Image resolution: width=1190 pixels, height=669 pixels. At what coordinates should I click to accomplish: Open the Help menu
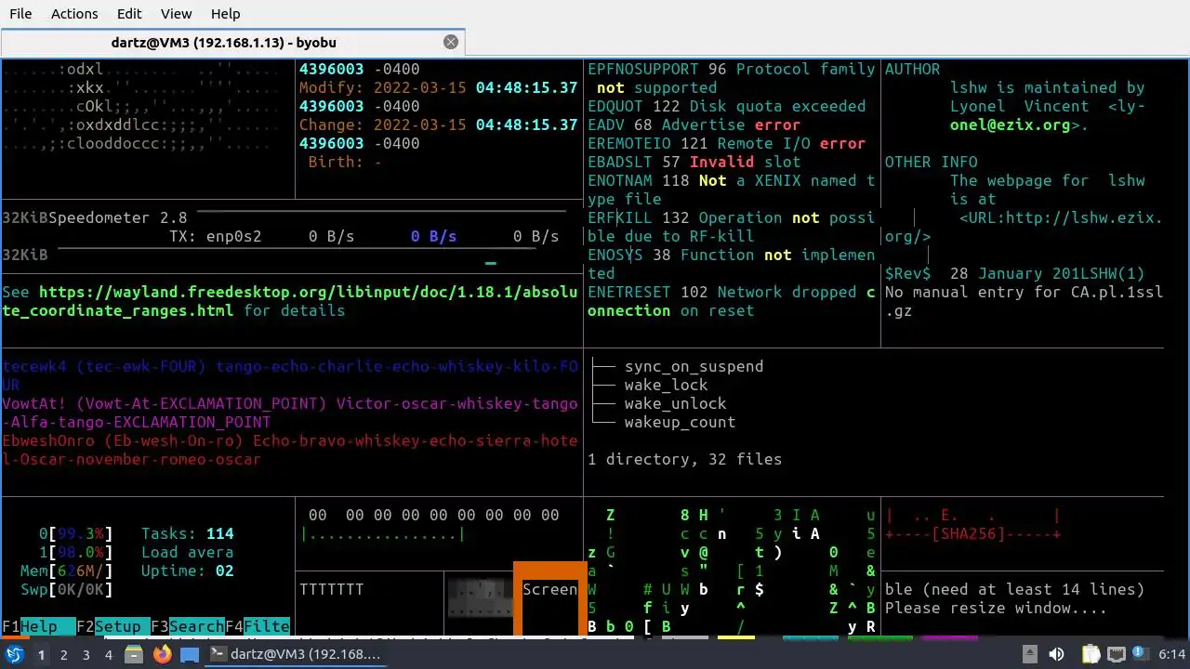tap(225, 14)
